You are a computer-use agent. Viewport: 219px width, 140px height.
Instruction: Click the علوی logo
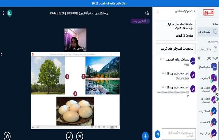point(208,12)
